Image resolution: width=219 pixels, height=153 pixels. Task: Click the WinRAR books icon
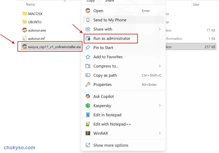tap(88, 133)
